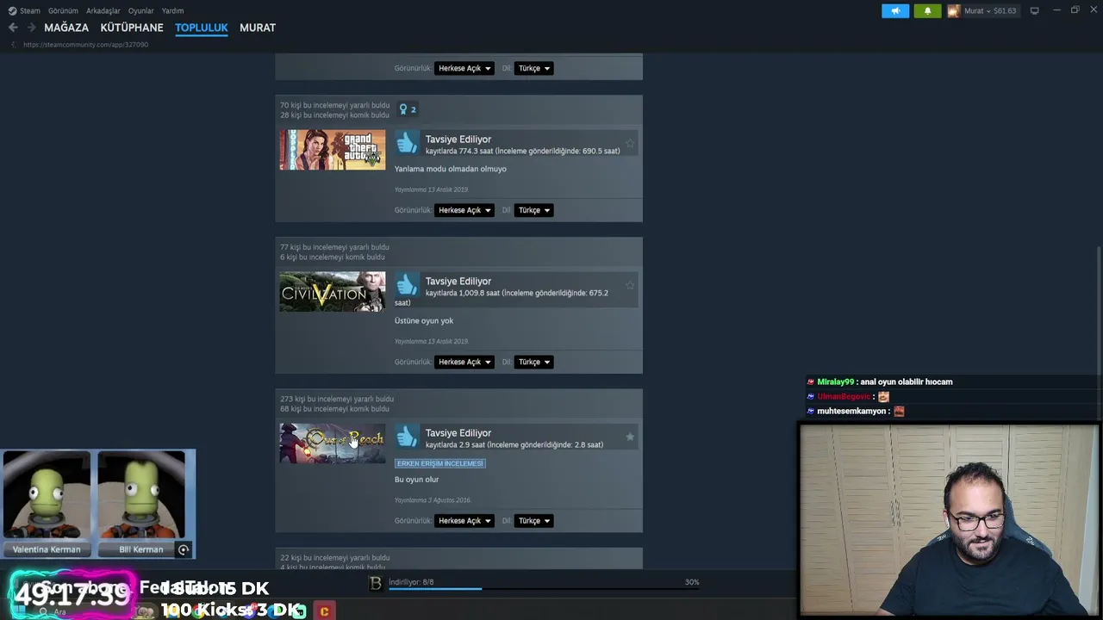Select the TOPLULUK tab
This screenshot has width=1103, height=620.
point(202,28)
